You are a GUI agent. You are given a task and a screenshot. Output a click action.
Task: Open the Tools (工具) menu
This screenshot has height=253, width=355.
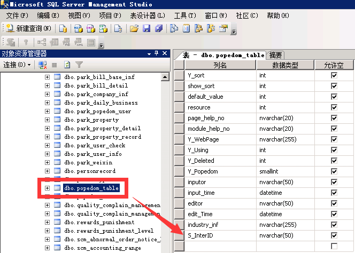tap(184, 15)
